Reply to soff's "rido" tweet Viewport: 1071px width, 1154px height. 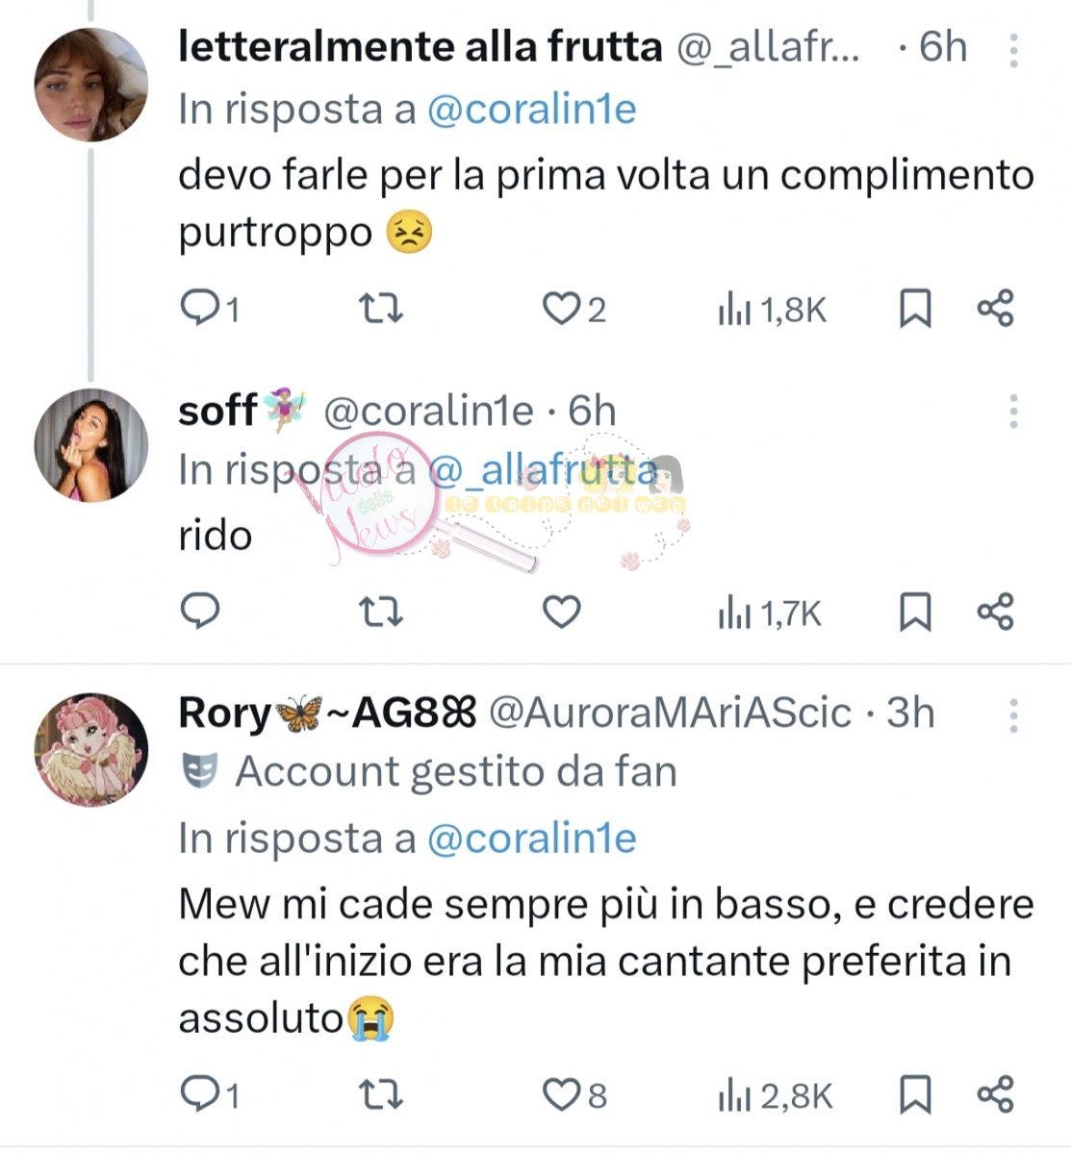pyautogui.click(x=201, y=612)
